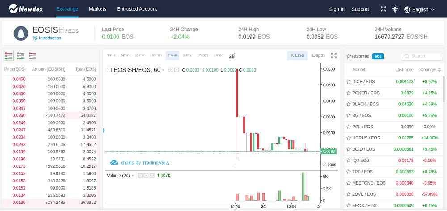This screenshot has width=447, height=211.
Task: Expand the chart to fullscreen
Action: (334, 55)
